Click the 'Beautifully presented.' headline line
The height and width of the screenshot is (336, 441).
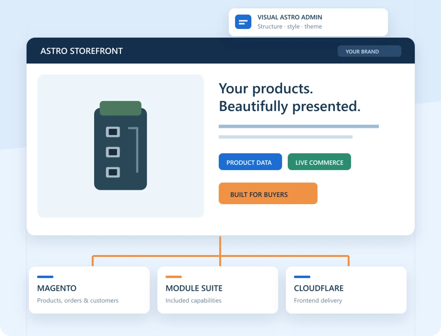tap(290, 106)
